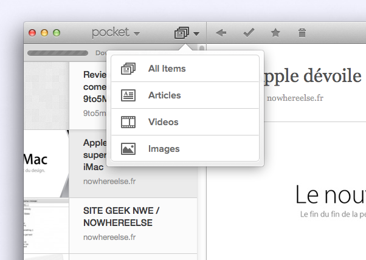366x260 pixels.
Task: Filter list by Videos
Action: click(164, 122)
